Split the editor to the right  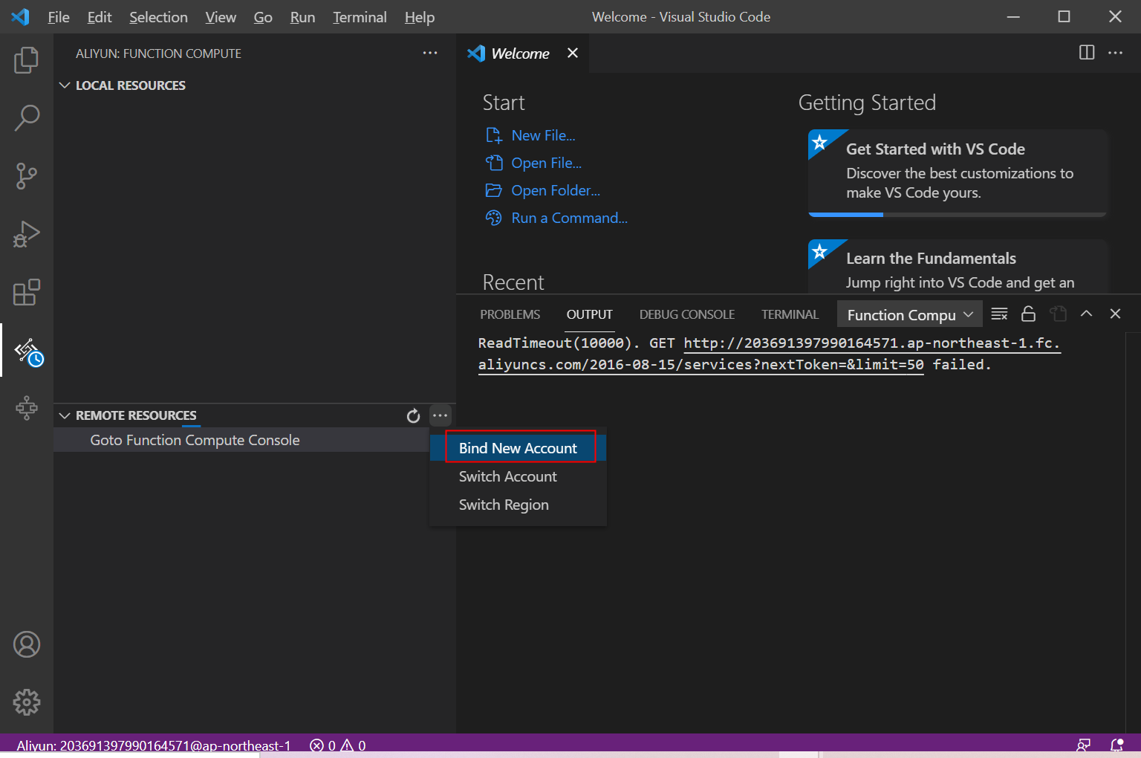tap(1087, 53)
